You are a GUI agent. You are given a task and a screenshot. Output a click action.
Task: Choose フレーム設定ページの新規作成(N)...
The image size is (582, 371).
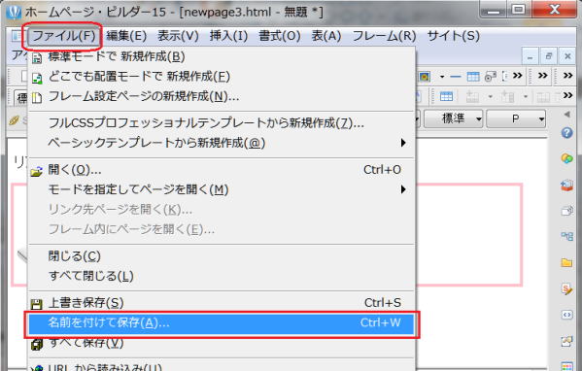222,96
